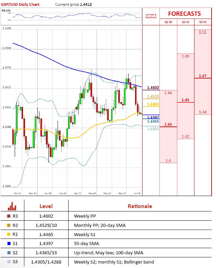216x268 pixels.
Task: Click the Jun 03 date axis label
Action: tap(137, 193)
